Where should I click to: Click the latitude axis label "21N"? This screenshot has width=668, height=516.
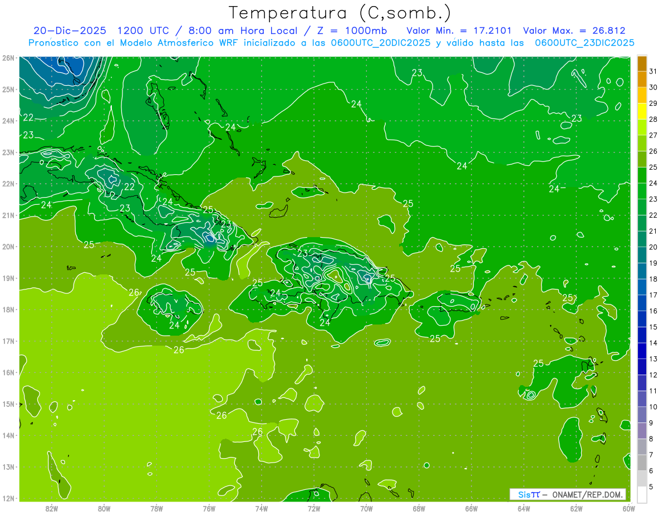(x=8, y=215)
